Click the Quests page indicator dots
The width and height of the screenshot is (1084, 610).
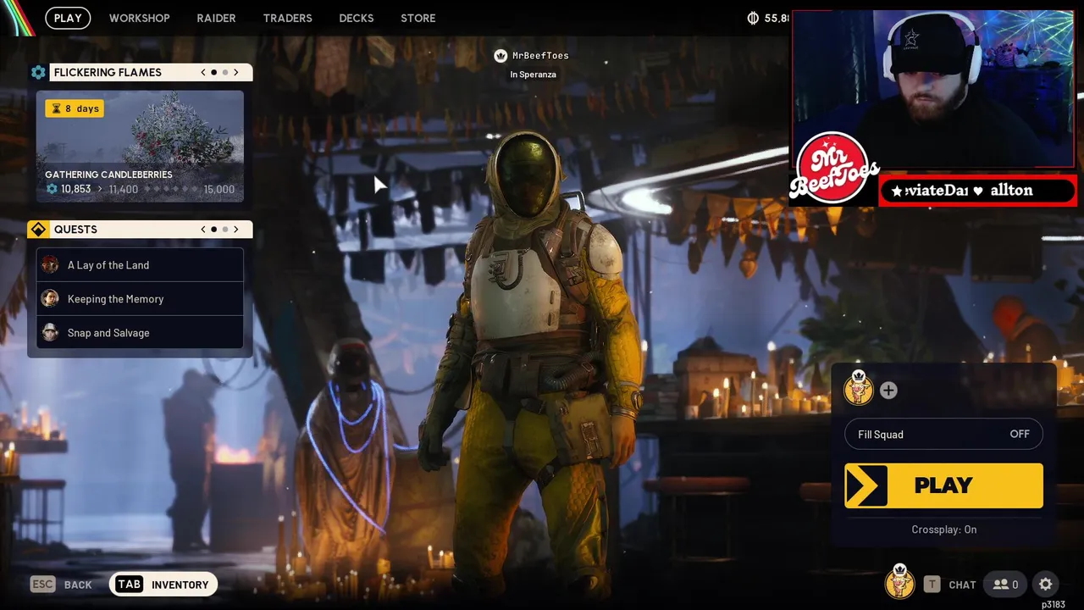point(219,230)
